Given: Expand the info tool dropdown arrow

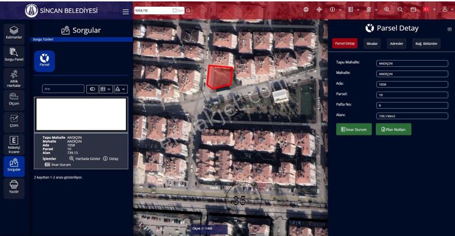Looking at the screenshot, I should click(340, 10).
